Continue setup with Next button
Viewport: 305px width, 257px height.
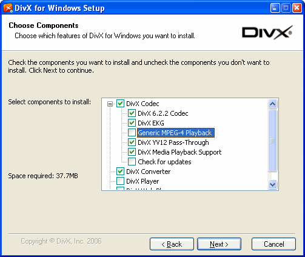(219, 244)
